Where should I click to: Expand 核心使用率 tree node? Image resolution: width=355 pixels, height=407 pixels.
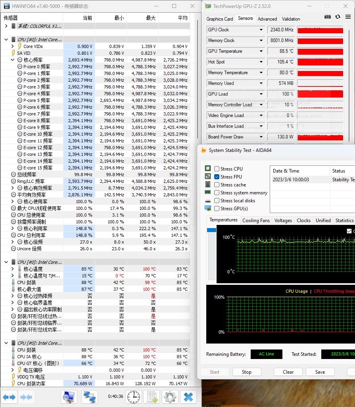(12, 202)
